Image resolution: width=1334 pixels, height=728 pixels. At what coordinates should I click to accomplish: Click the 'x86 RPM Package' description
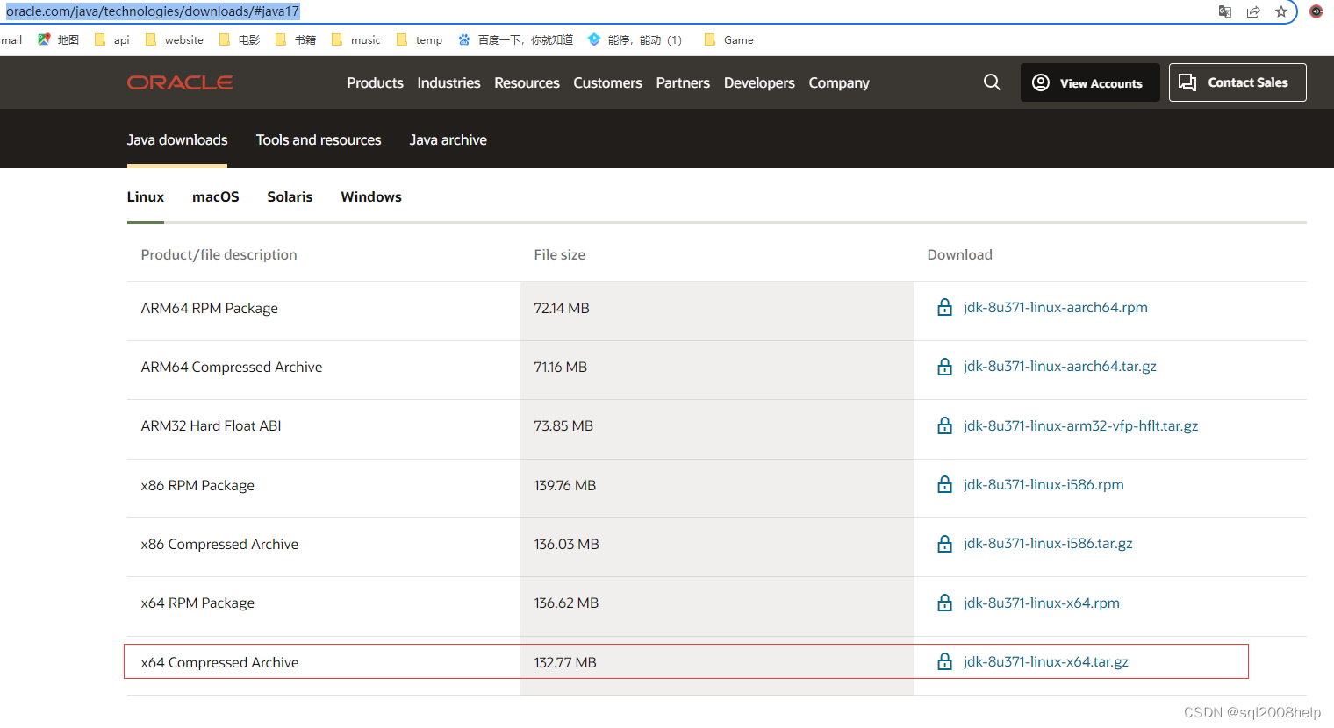click(197, 485)
